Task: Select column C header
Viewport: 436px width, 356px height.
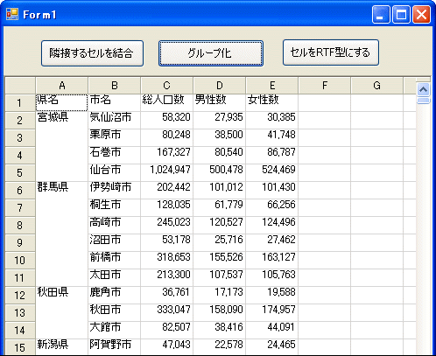Action: pos(167,86)
